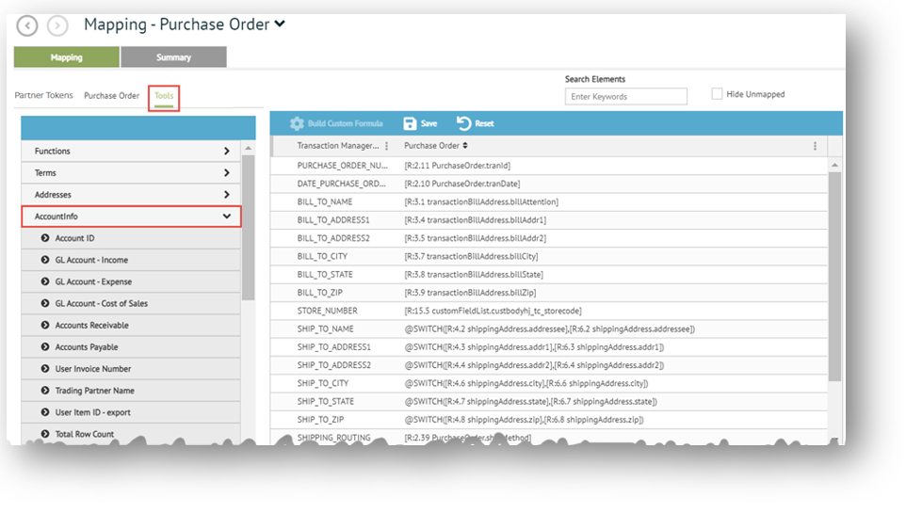The height and width of the screenshot is (513, 906).
Task: Click the forward navigation arrow icon
Action: [57, 26]
